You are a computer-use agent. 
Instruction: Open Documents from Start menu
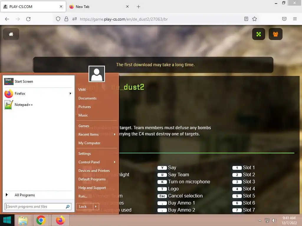(87, 98)
